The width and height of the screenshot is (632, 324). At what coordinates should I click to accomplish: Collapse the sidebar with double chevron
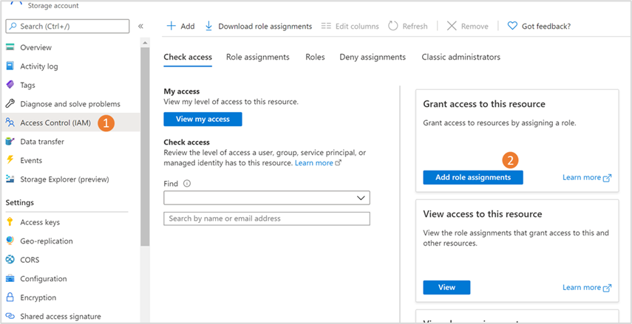click(140, 27)
